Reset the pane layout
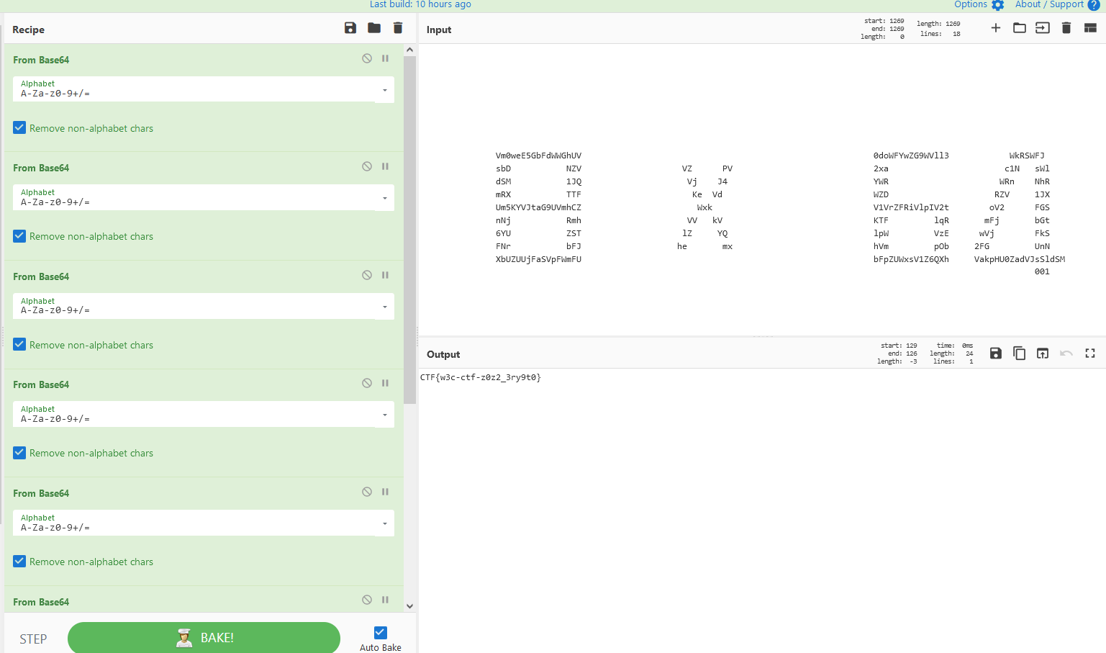This screenshot has height=653, width=1106. (1090, 28)
